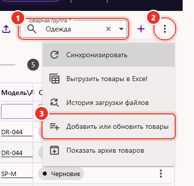Image resolution: width=194 pixels, height=186 pixels.
Task: Select Выгрузить товары в Excel
Action: [108, 79]
